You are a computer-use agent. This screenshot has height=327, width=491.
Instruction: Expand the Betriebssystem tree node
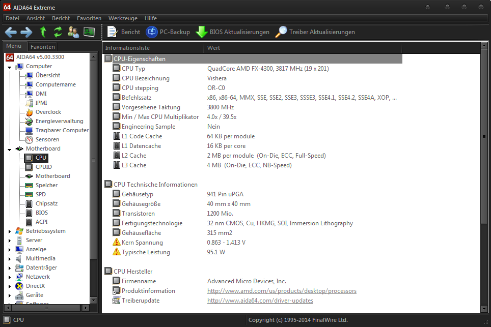point(9,231)
